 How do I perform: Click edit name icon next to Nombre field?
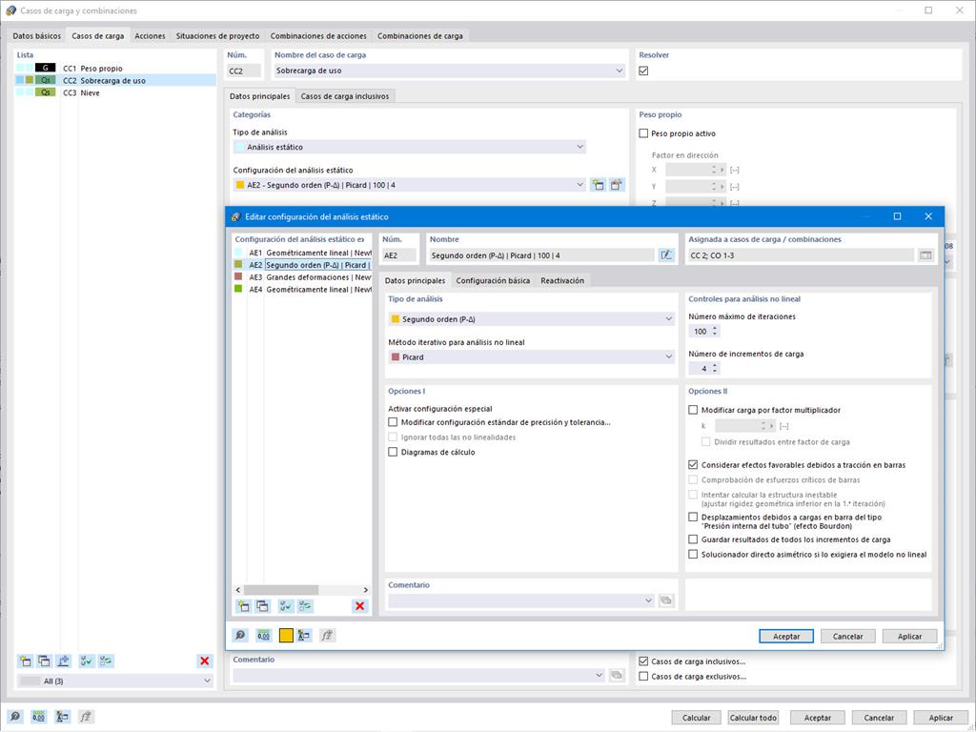(666, 255)
